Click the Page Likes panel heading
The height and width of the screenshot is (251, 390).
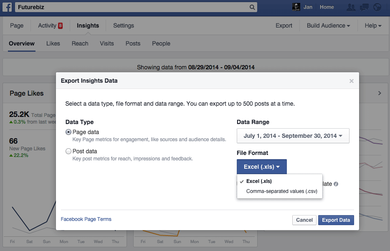click(x=27, y=93)
